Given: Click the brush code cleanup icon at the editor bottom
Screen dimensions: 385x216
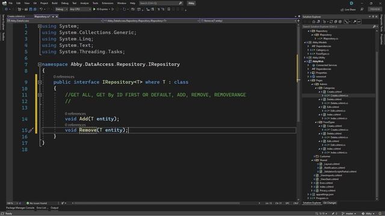Looking at the screenshot, I should (x=63, y=203).
